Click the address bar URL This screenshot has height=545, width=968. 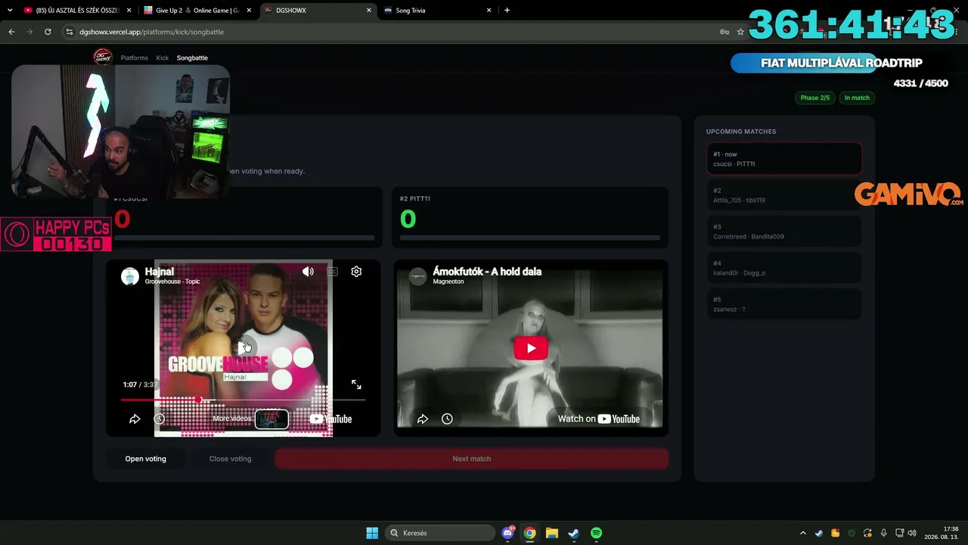[x=151, y=32]
